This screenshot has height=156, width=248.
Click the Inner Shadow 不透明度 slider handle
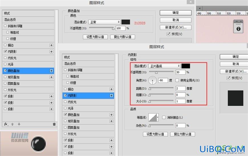tap(156, 73)
